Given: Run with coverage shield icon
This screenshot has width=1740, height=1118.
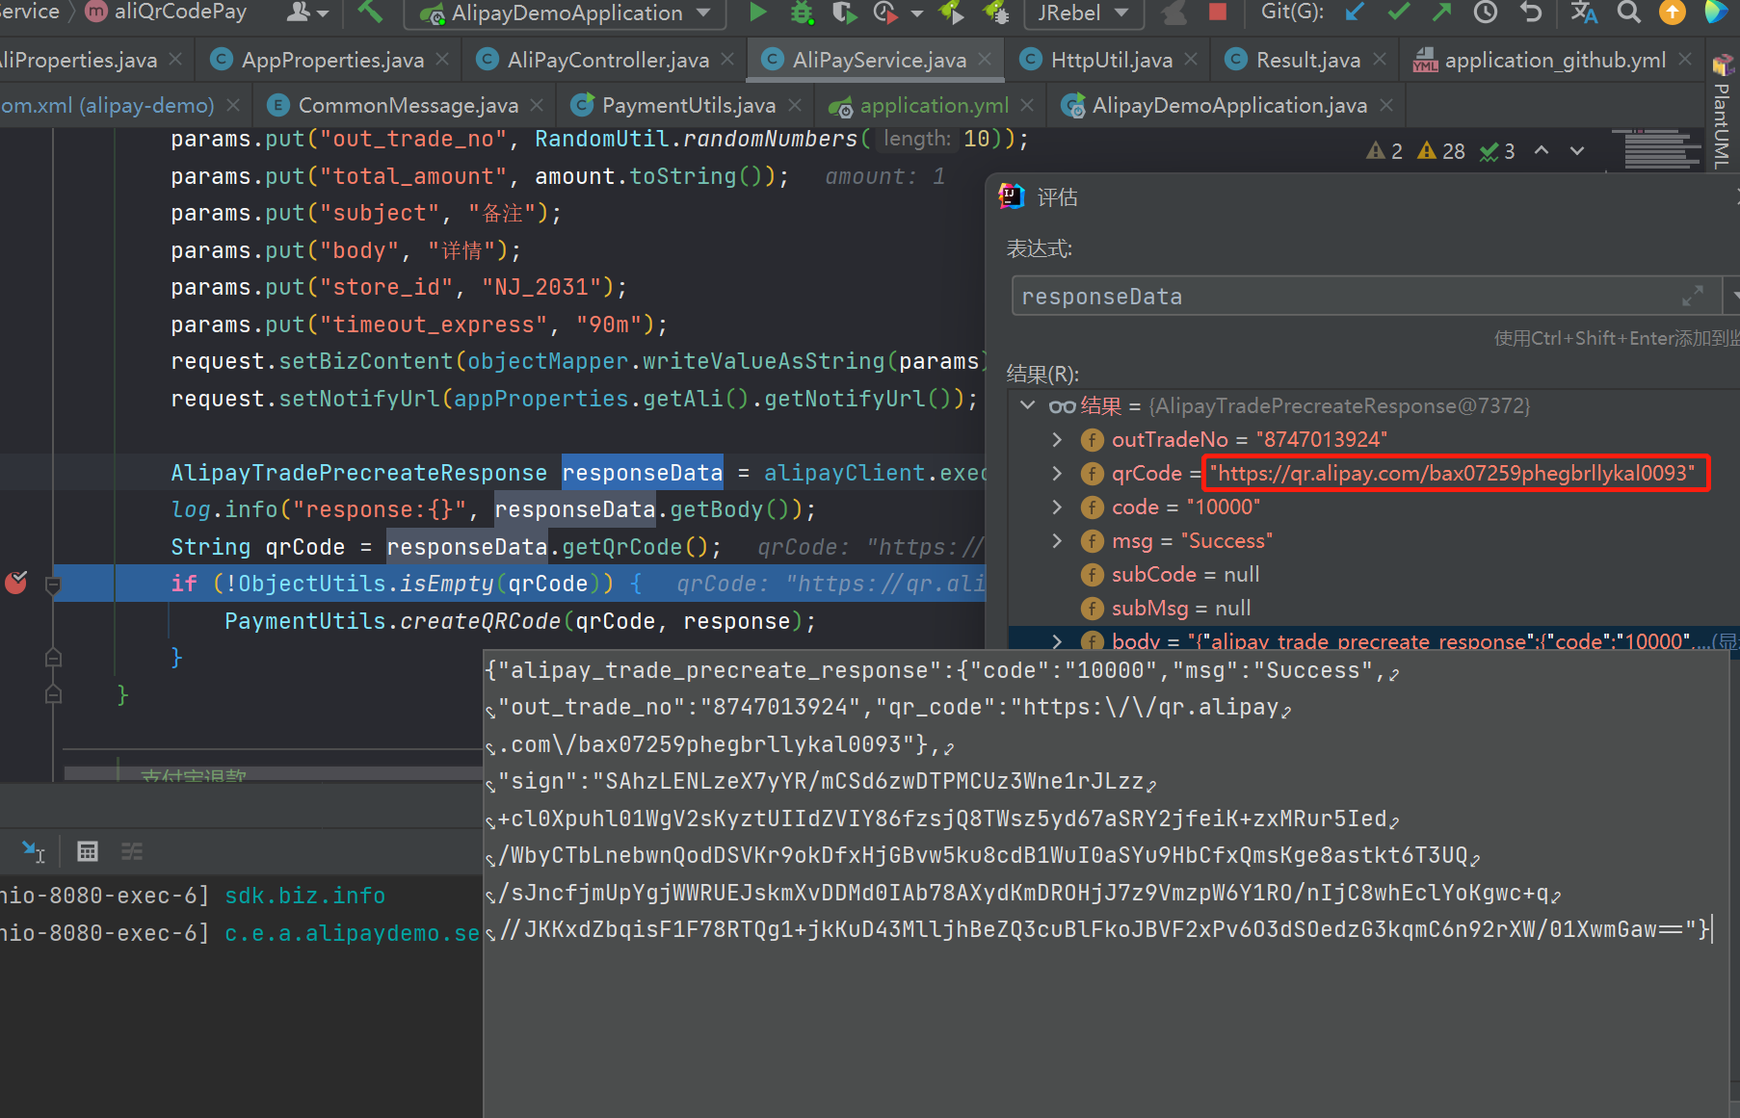Looking at the screenshot, I should pyautogui.click(x=844, y=12).
